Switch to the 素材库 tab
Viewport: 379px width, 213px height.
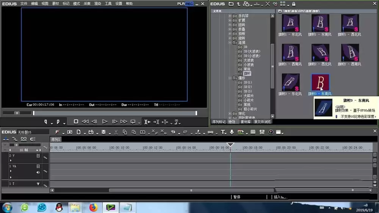245,122
